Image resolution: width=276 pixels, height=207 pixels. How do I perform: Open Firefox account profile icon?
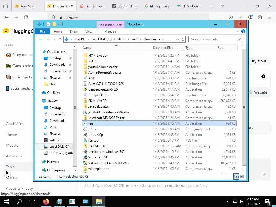pyautogui.click(x=250, y=17)
